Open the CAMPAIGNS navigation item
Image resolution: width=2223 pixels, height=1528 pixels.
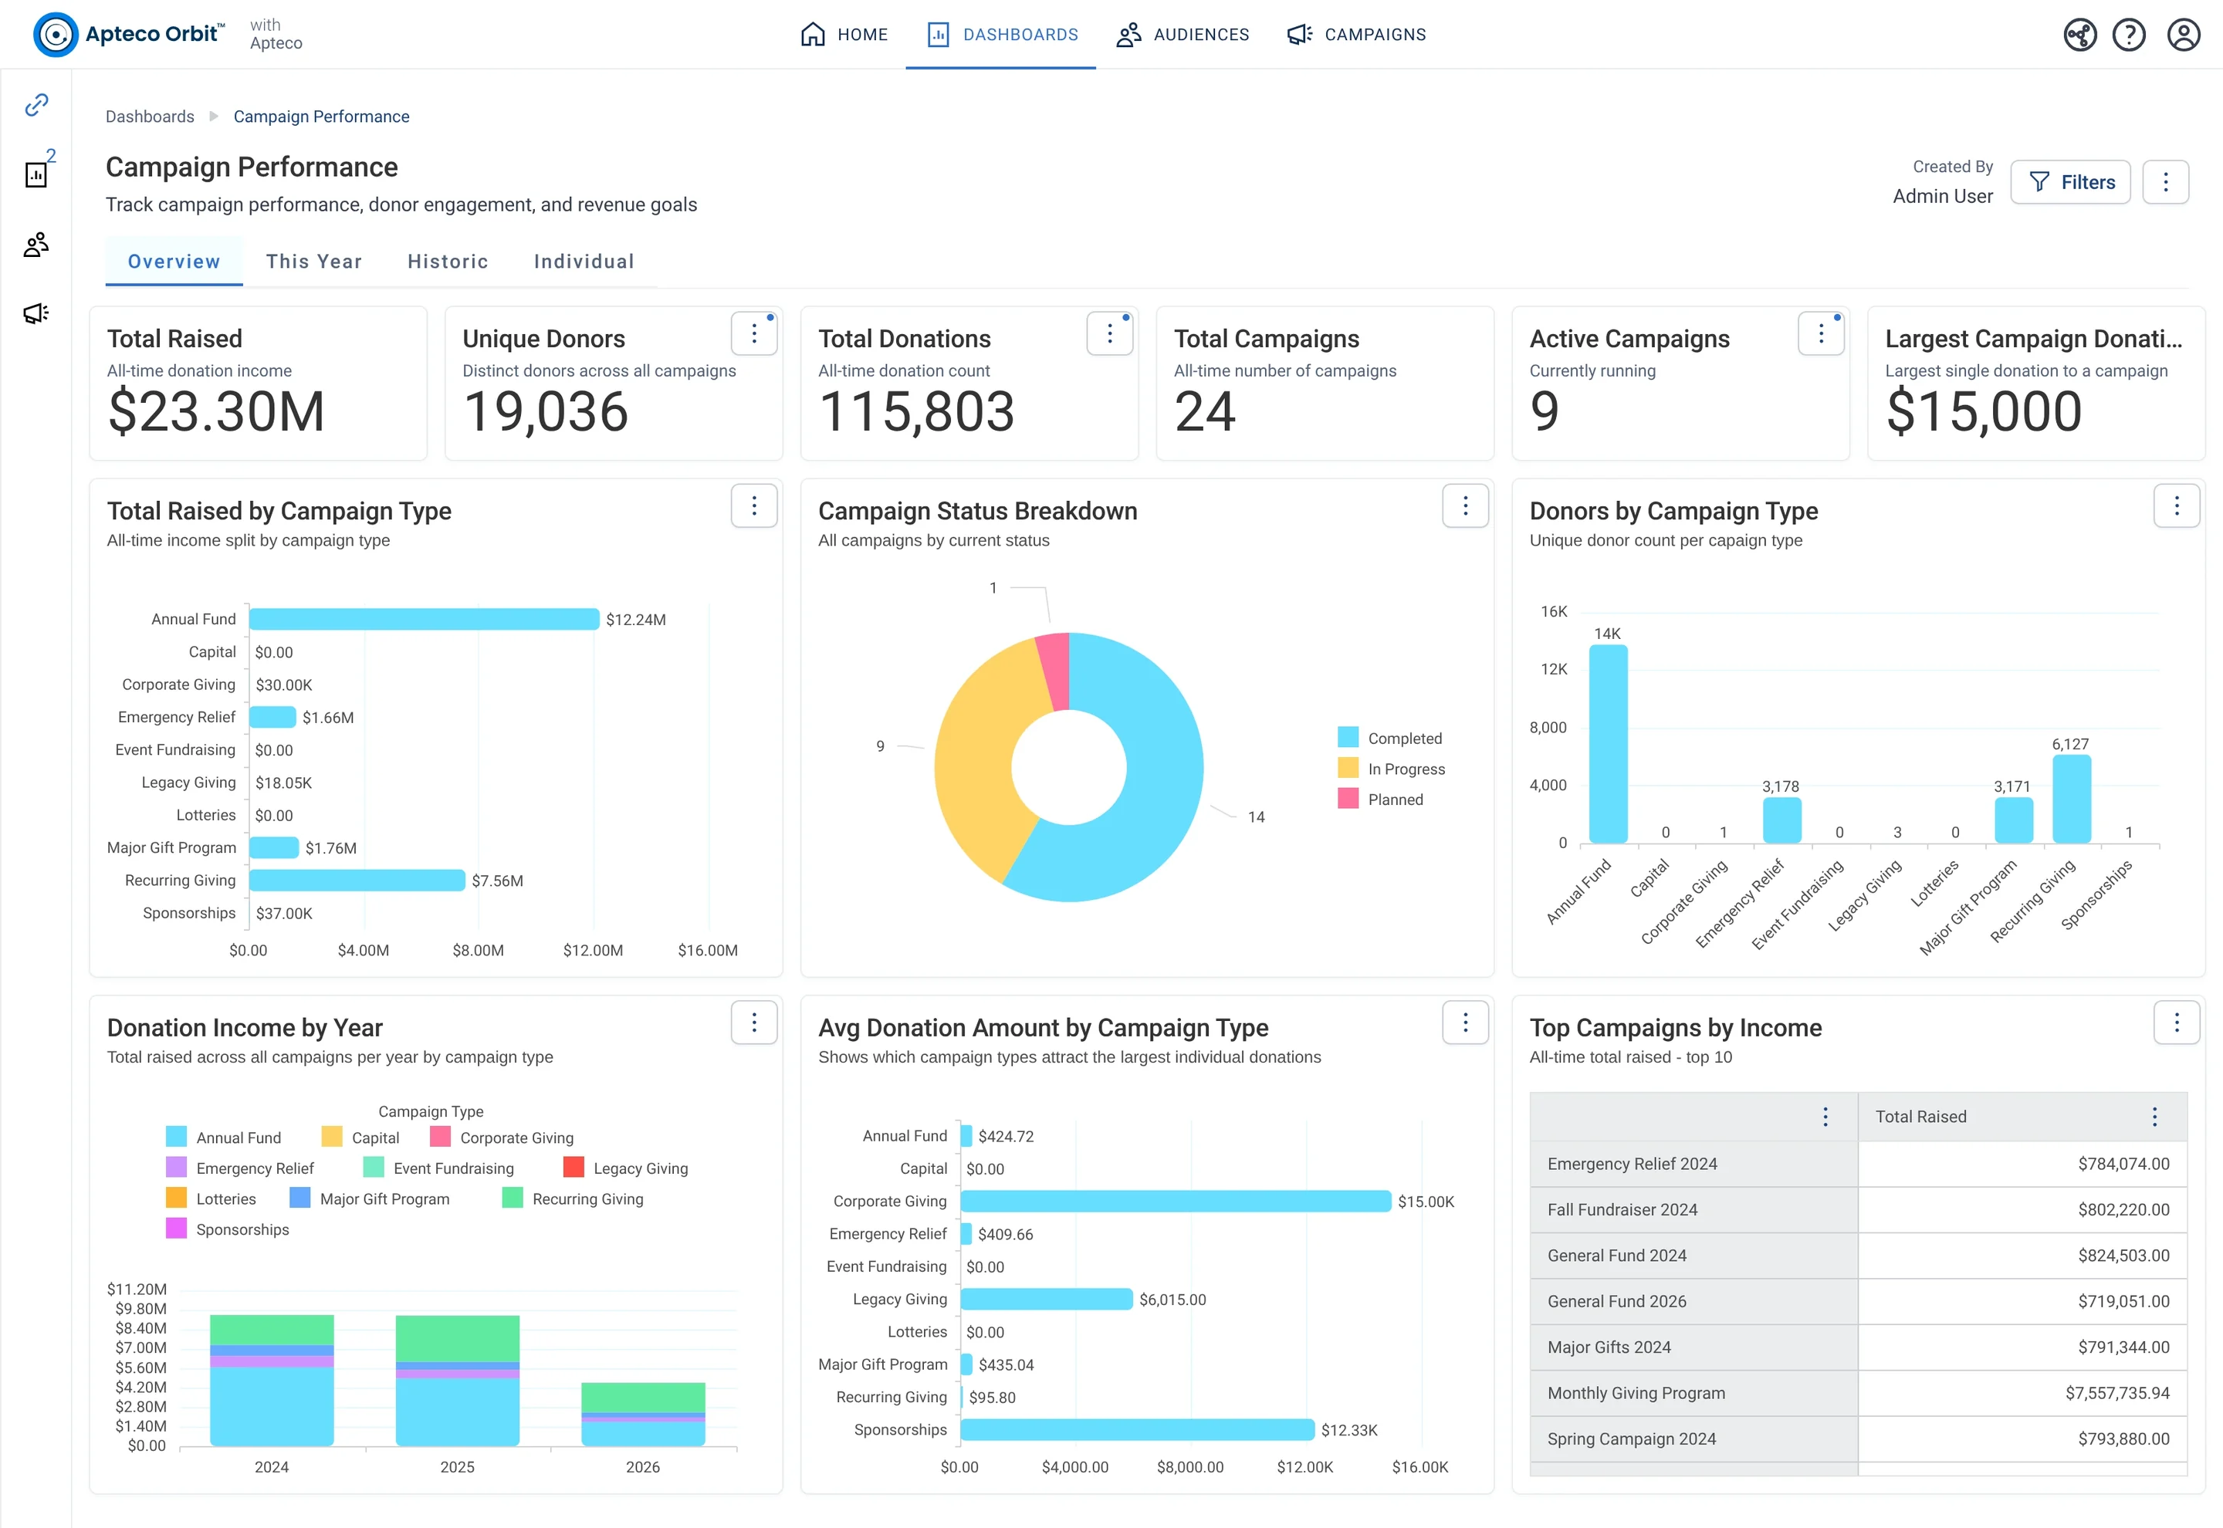click(1357, 35)
